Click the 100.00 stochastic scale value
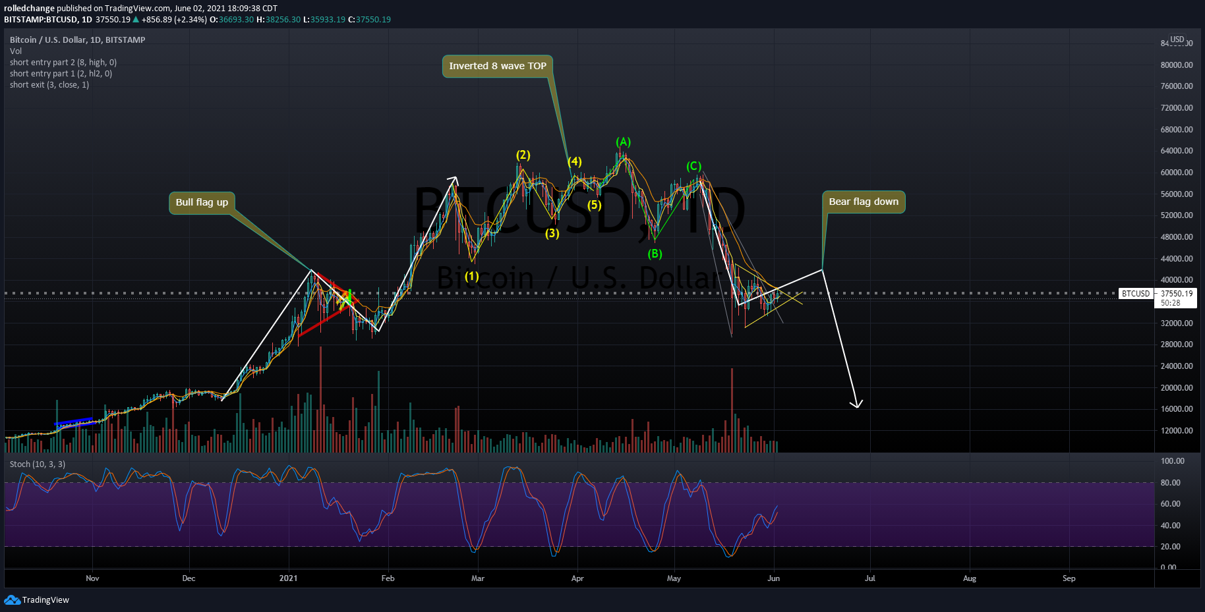This screenshot has width=1205, height=612. 1173,461
